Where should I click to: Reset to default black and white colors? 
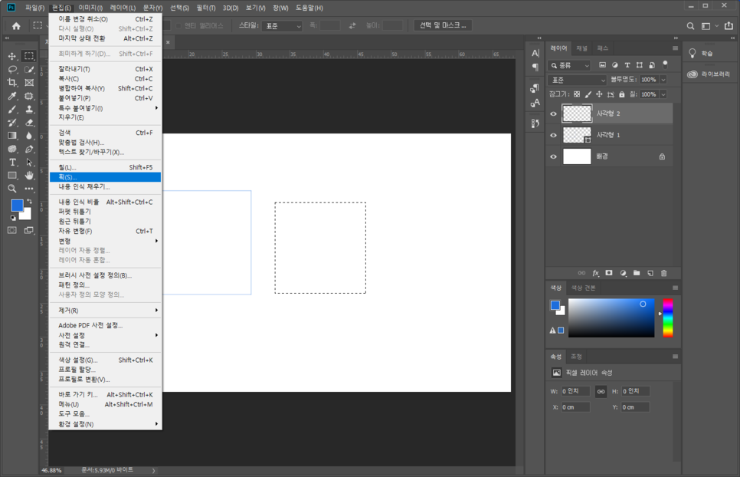[13, 218]
